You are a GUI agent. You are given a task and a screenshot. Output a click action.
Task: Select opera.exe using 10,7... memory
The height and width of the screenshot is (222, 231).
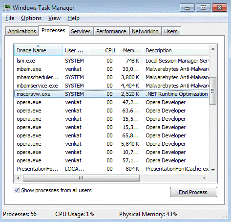tap(111, 152)
